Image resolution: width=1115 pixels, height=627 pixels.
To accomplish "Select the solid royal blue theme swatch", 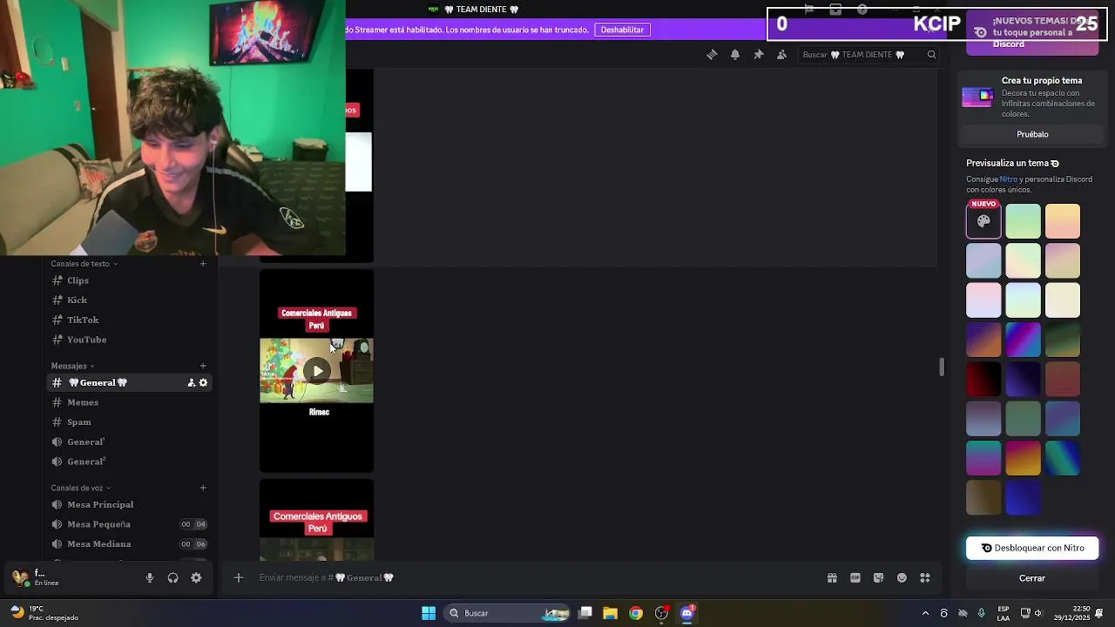I will tap(1024, 497).
